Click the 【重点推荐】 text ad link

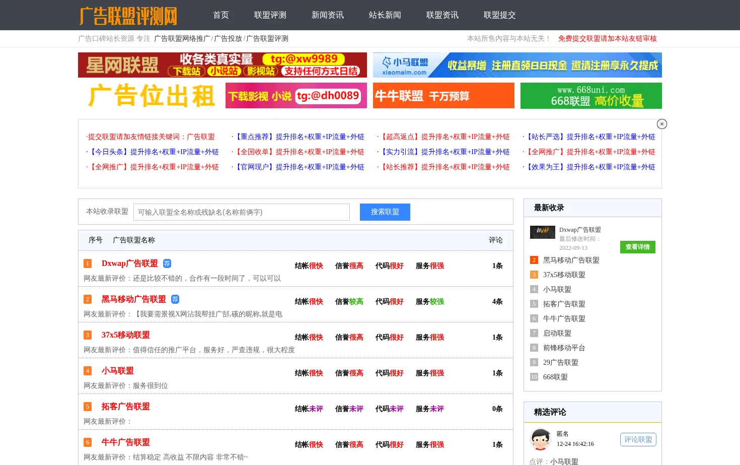point(300,137)
